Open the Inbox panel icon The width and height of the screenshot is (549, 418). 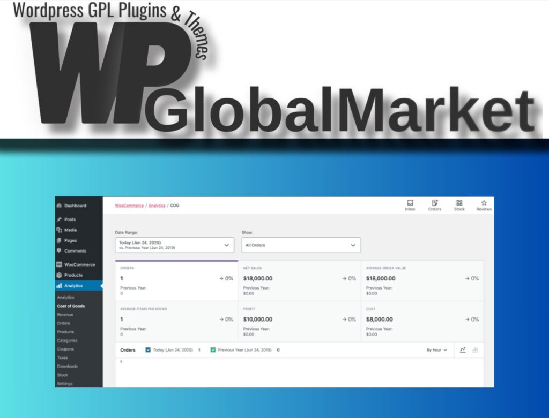[x=410, y=203]
